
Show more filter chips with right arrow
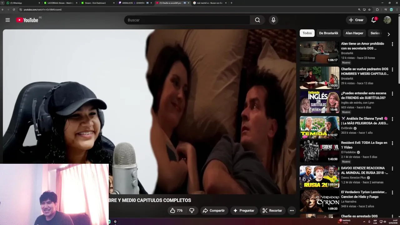coord(389,34)
